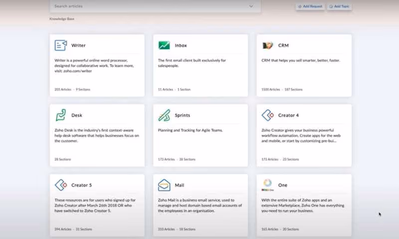The height and width of the screenshot is (239, 399).
Task: Open the Sprints category title
Action: (182, 116)
